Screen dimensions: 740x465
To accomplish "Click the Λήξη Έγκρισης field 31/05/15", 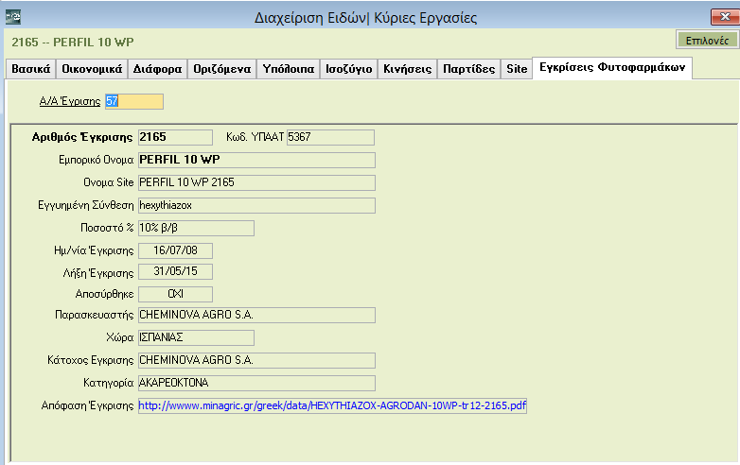I will 175,271.
